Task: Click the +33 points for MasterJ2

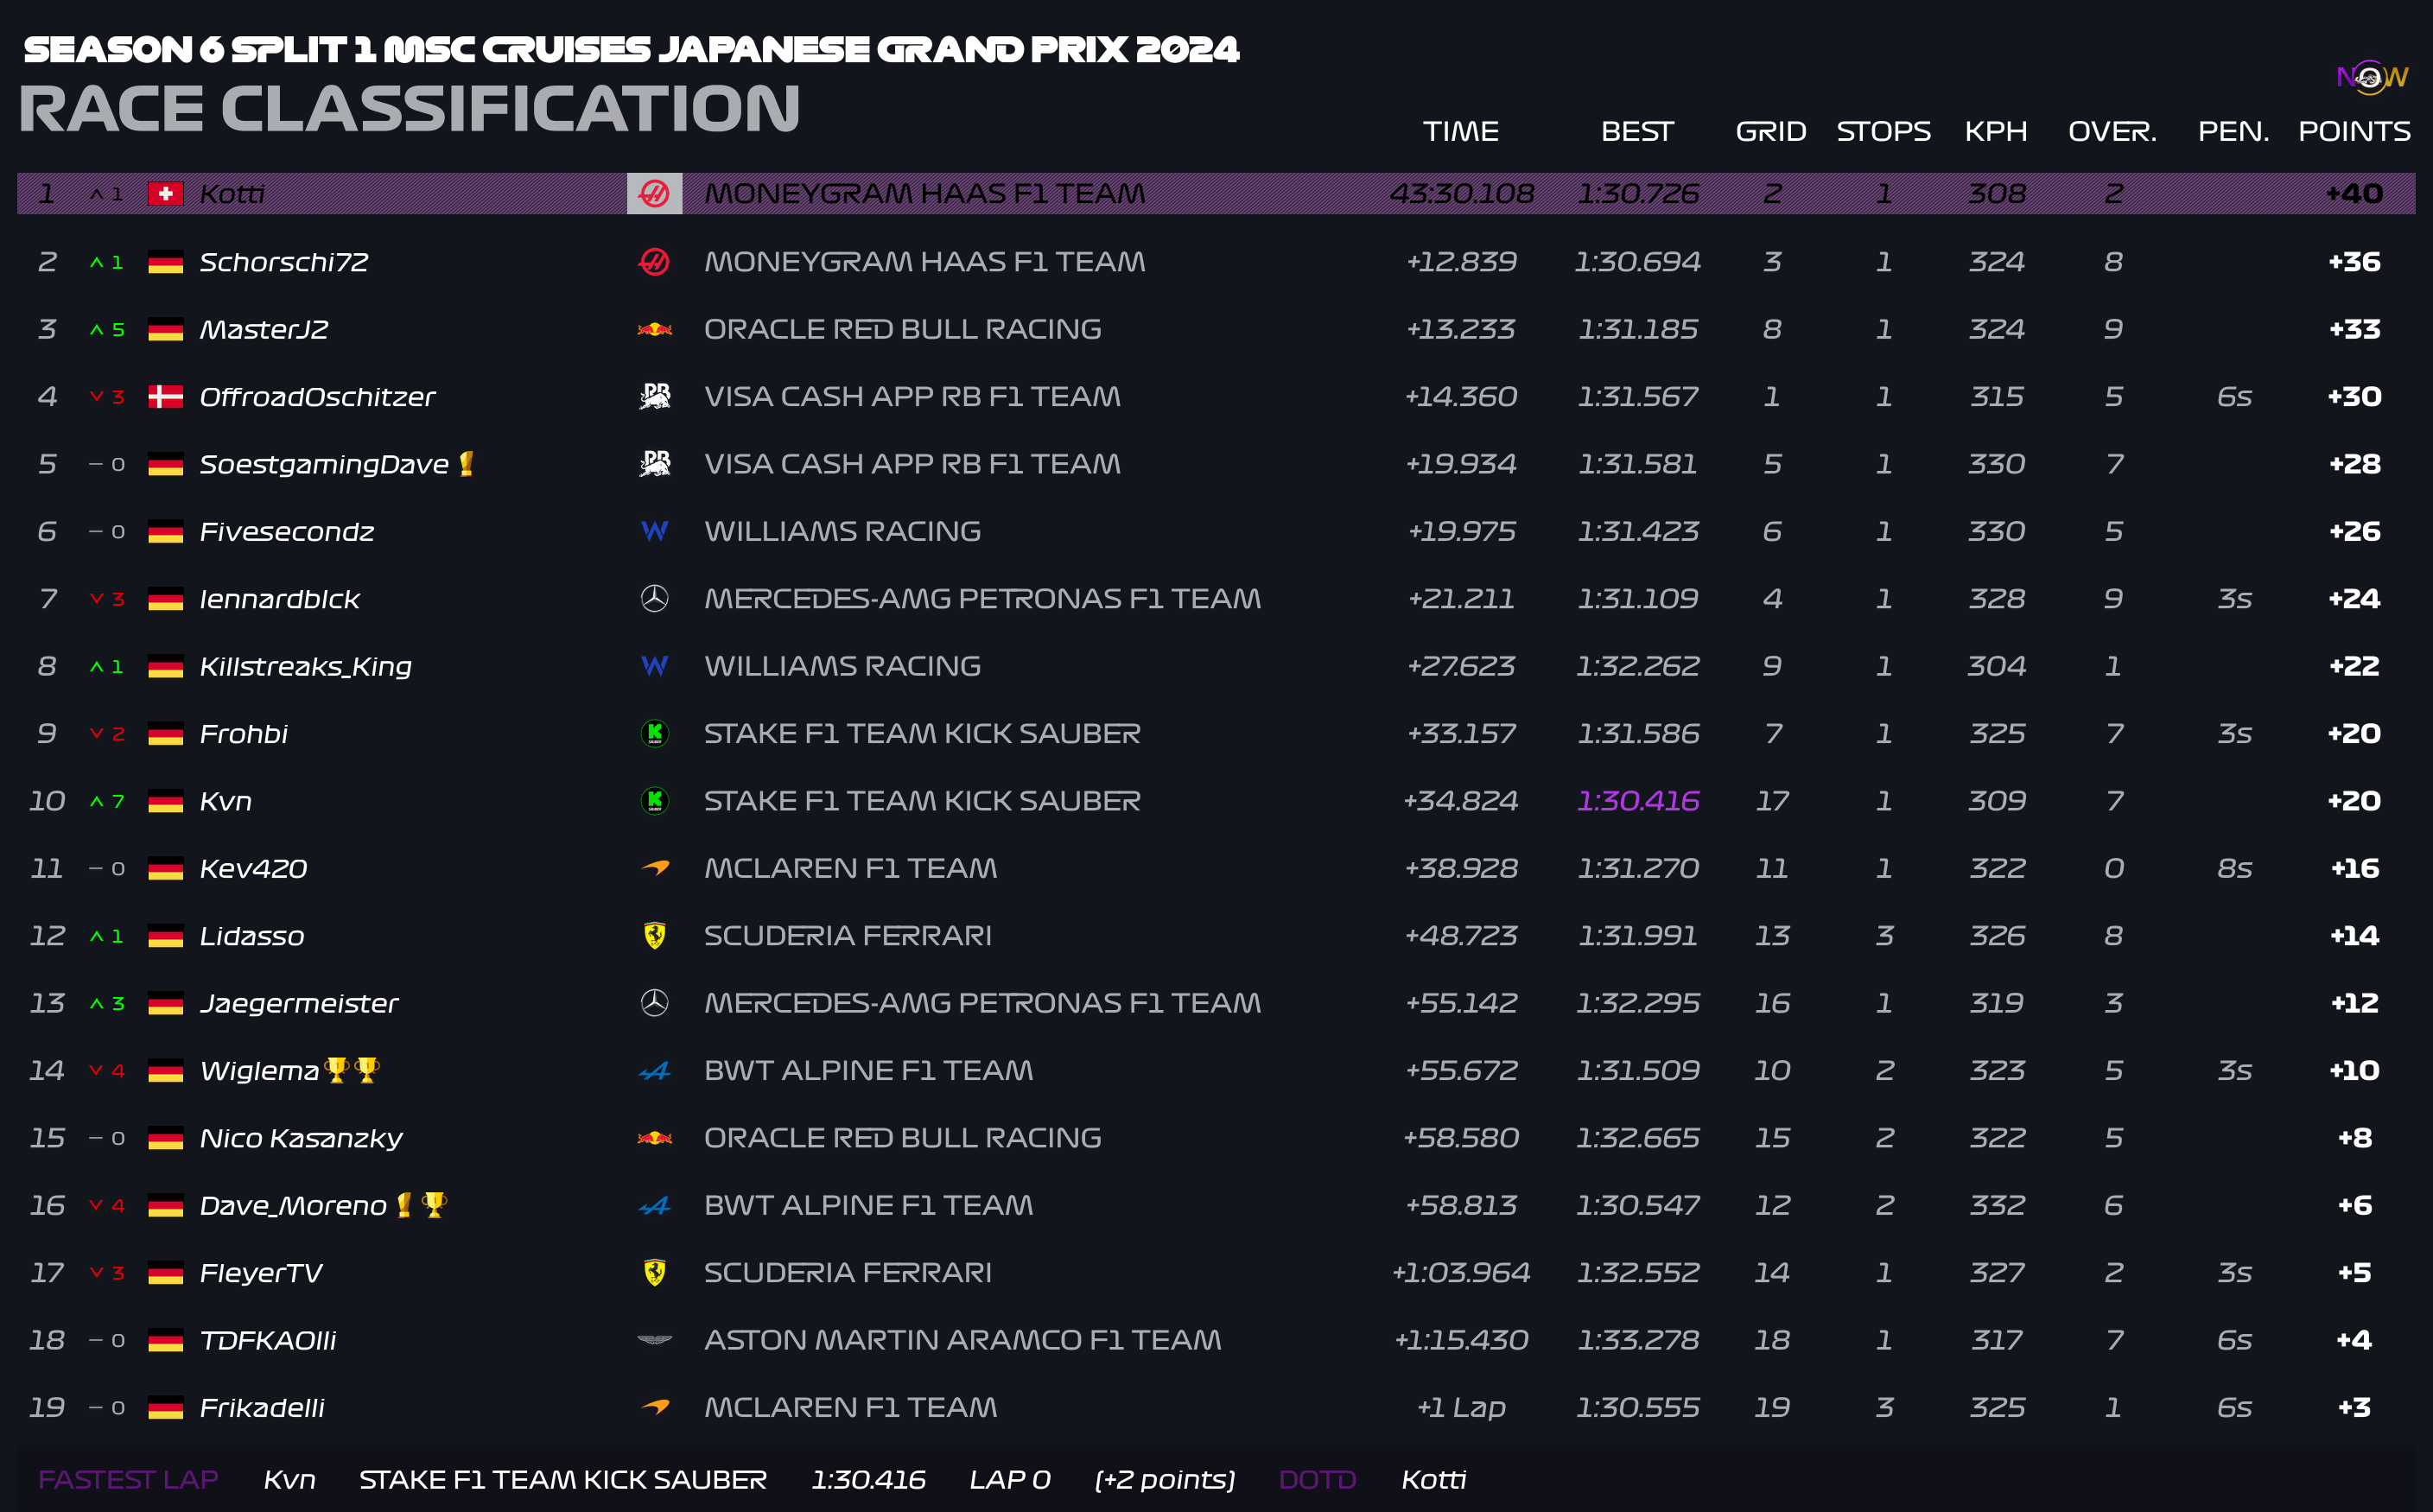Action: 2354,329
